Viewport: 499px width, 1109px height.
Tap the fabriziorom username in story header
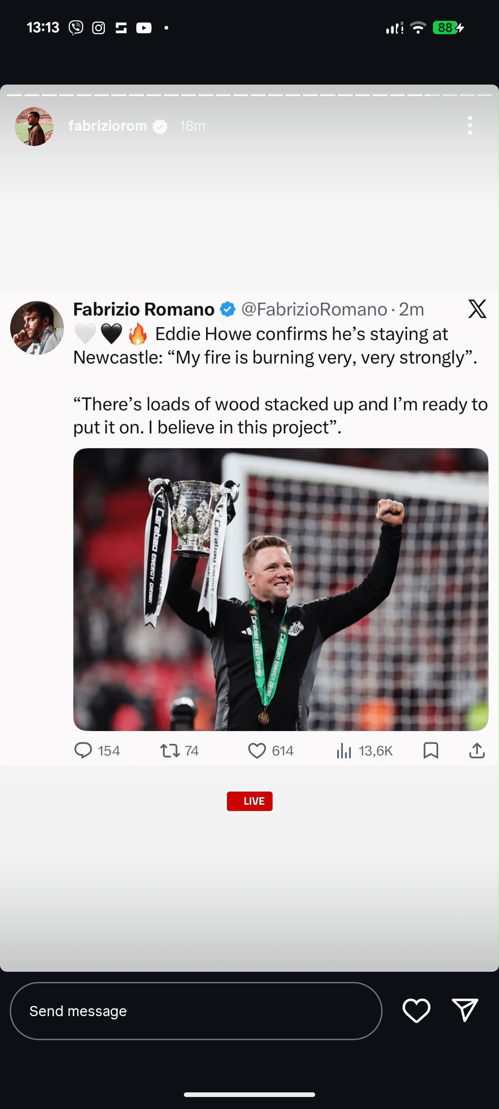coord(108,126)
